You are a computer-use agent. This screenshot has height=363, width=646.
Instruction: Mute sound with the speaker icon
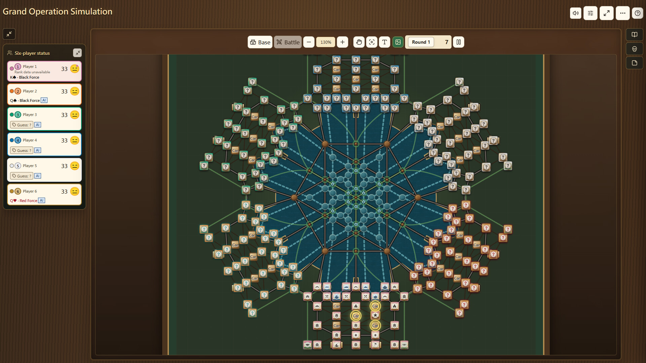pos(576,13)
